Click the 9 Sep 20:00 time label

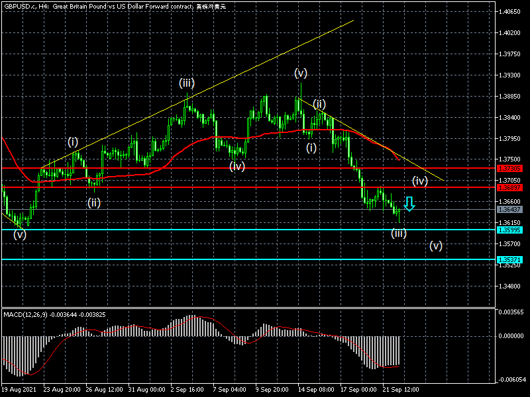[x=272, y=389]
